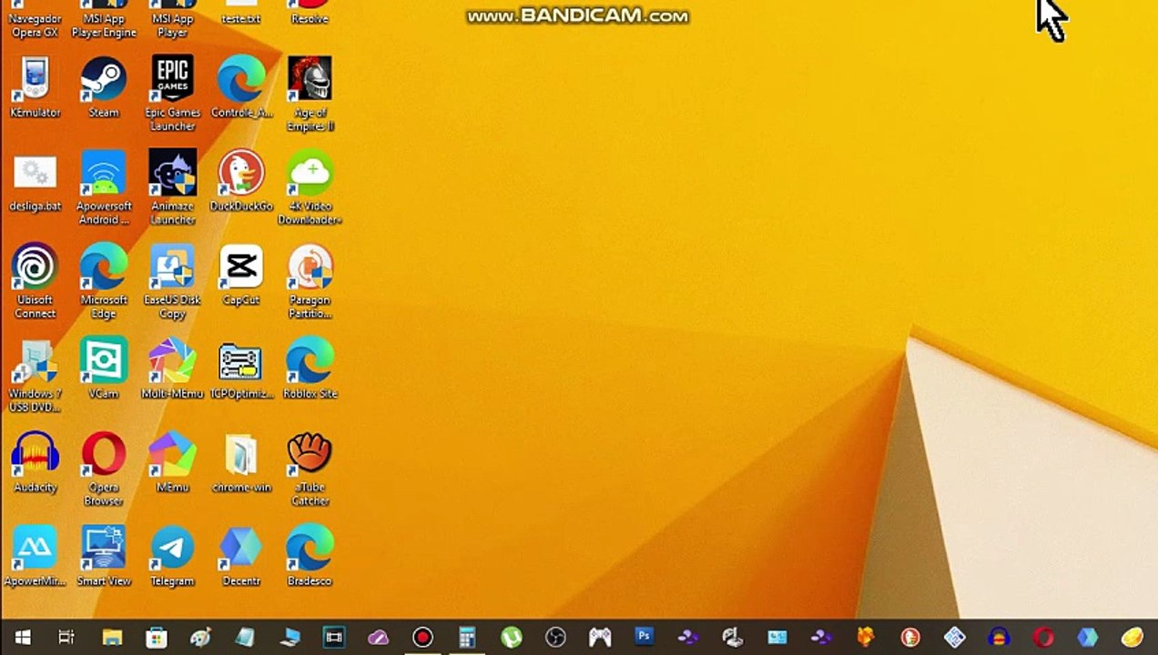Launch ApowerMirror from the desktop

point(35,557)
